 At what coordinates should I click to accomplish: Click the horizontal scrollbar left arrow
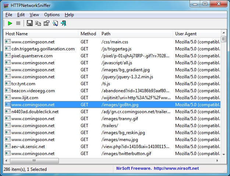pyautogui.click(x=6, y=161)
